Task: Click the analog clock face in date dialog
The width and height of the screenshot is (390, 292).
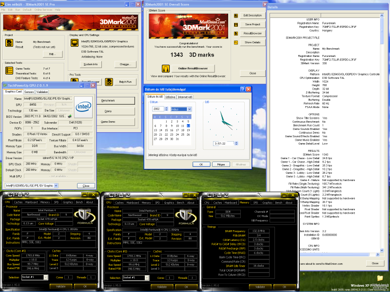Action: 224,122
